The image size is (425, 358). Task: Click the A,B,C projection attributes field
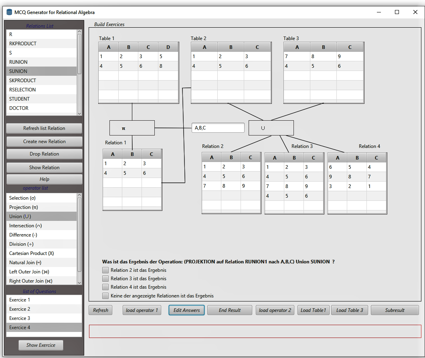tap(218, 127)
